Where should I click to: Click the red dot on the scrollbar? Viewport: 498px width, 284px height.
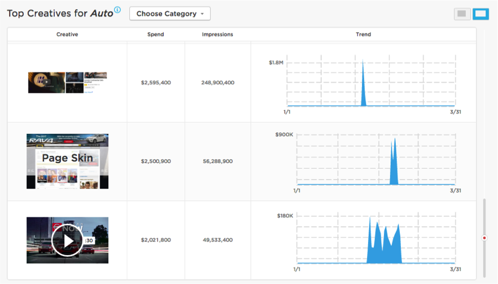(x=484, y=238)
